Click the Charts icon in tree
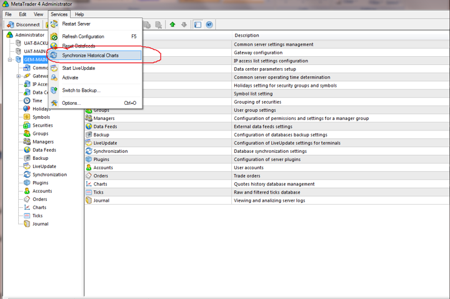Viewport: 450px width, 299px height. coord(27,207)
